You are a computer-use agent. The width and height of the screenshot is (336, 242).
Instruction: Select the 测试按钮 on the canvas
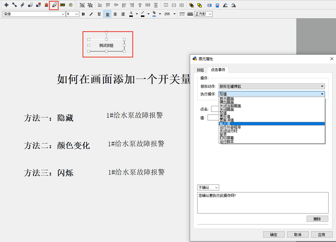106,45
